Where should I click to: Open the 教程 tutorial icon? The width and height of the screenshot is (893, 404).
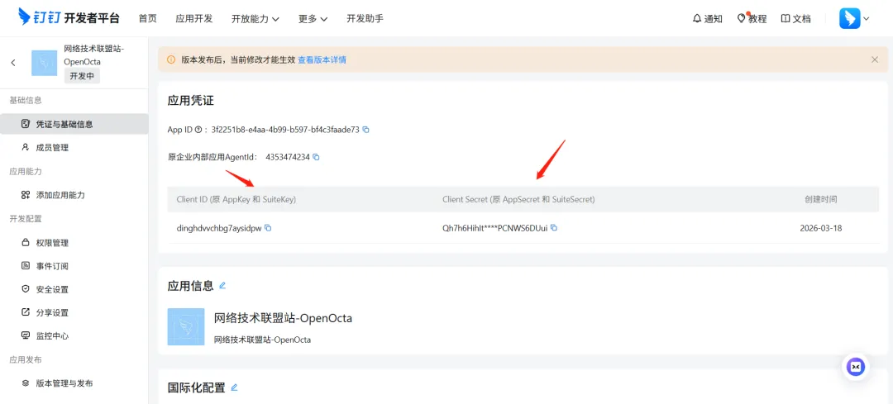point(742,18)
